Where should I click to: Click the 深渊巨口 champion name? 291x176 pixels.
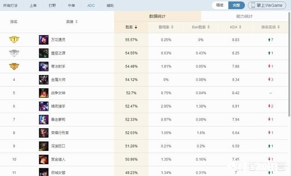coord(58,146)
